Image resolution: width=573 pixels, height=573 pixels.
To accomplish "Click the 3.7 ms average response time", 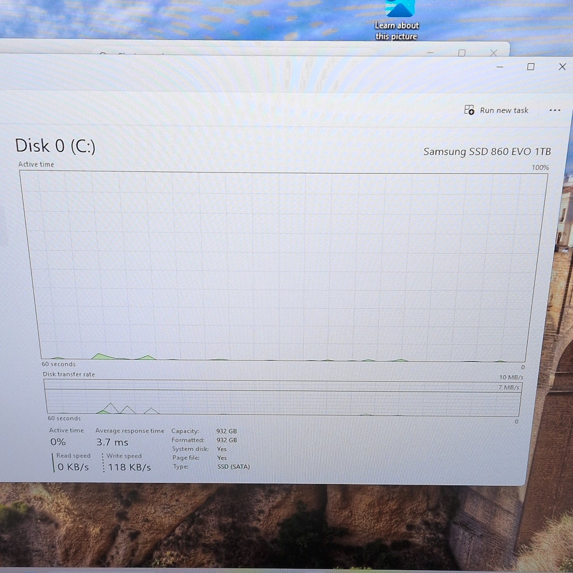I will pyautogui.click(x=112, y=442).
